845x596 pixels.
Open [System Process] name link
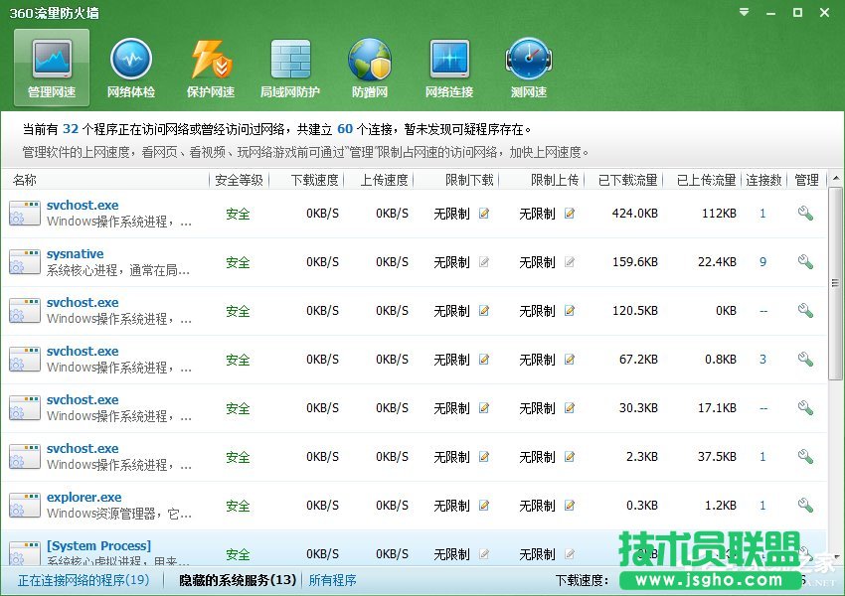coord(98,546)
